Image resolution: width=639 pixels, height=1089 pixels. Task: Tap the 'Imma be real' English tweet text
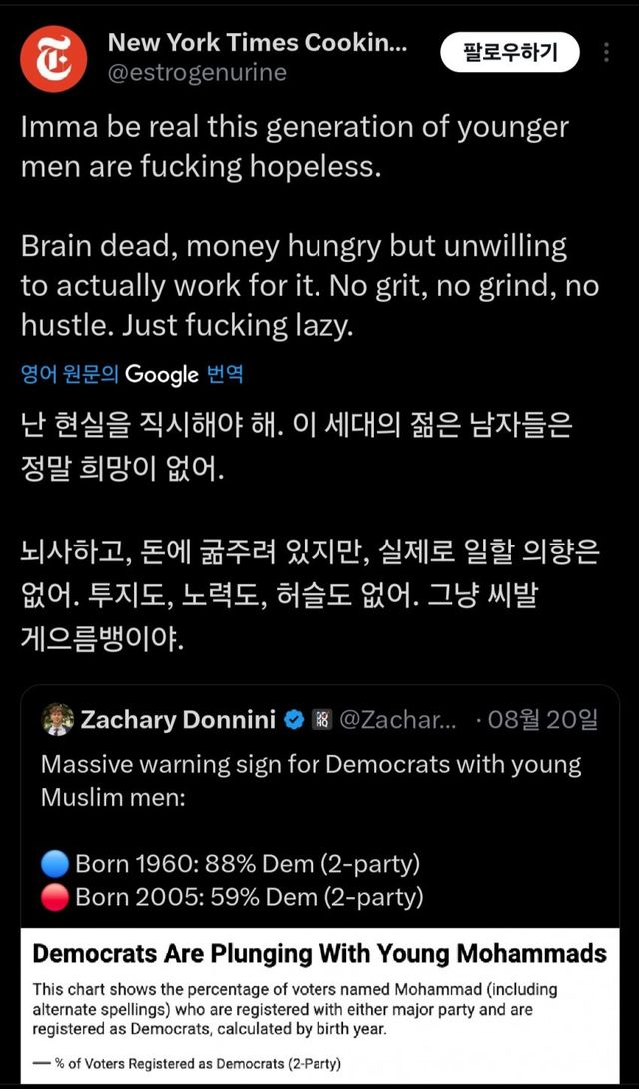(x=295, y=146)
